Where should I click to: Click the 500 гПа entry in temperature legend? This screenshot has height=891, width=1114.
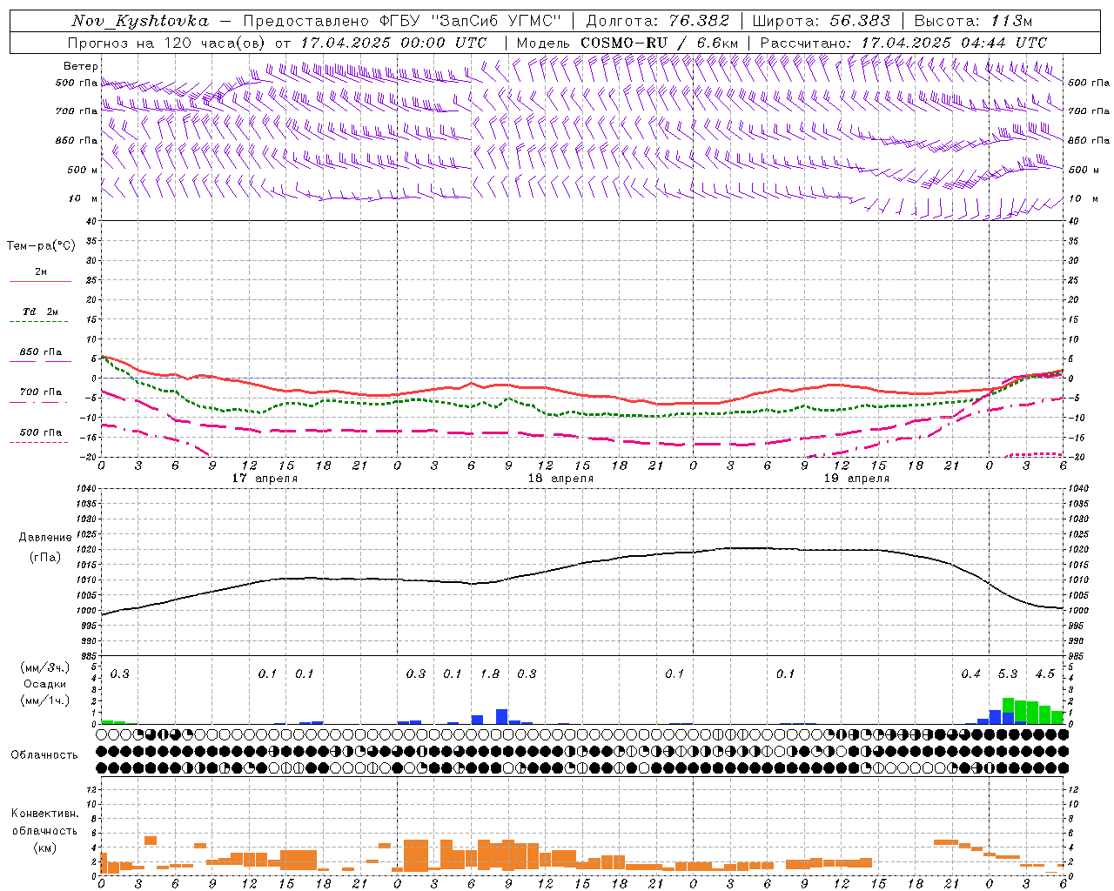(41, 432)
